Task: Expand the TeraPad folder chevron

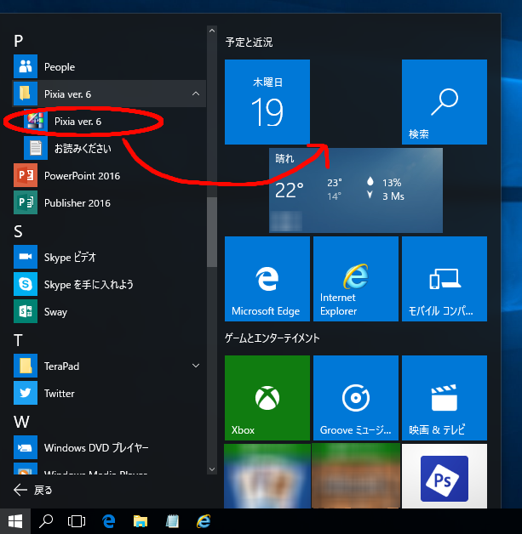Action: tap(196, 366)
